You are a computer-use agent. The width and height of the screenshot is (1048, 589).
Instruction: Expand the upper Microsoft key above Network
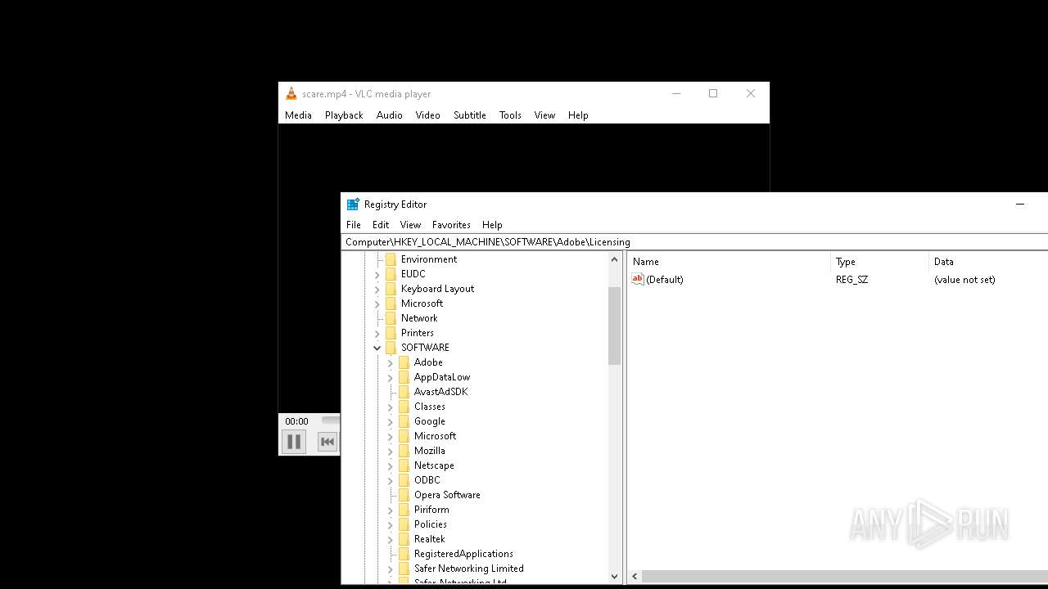tap(377, 303)
